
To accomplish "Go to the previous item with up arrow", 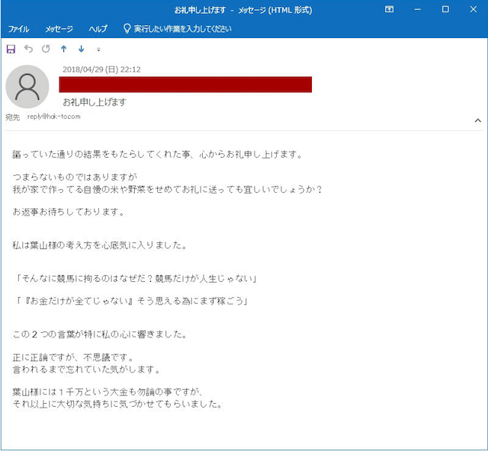I will [x=64, y=49].
